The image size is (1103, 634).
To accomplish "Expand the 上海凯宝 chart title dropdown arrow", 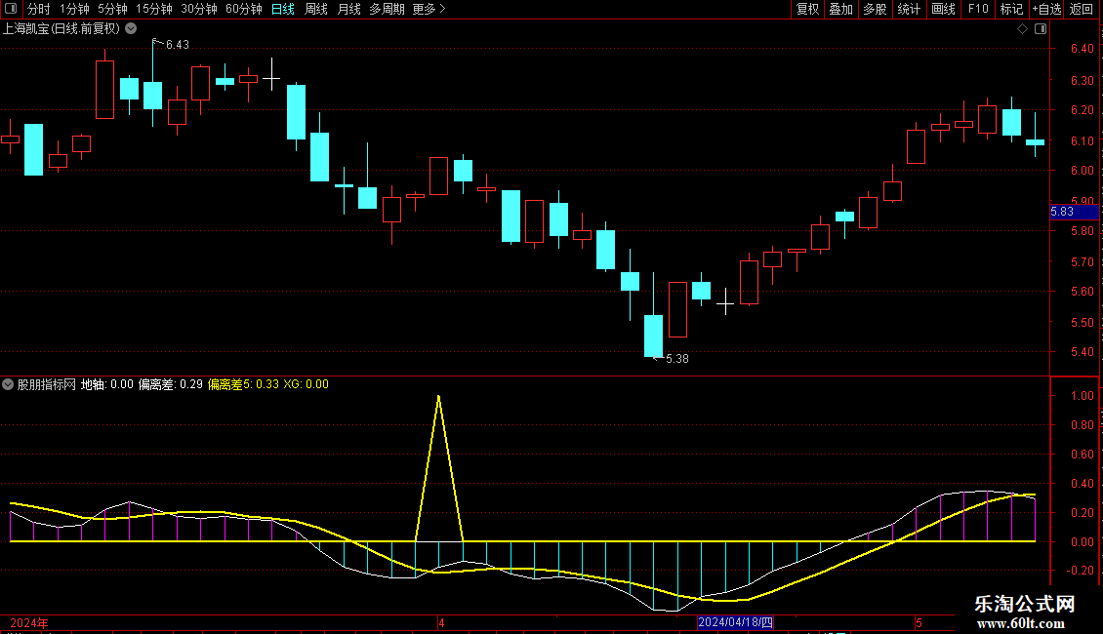I will [x=131, y=29].
